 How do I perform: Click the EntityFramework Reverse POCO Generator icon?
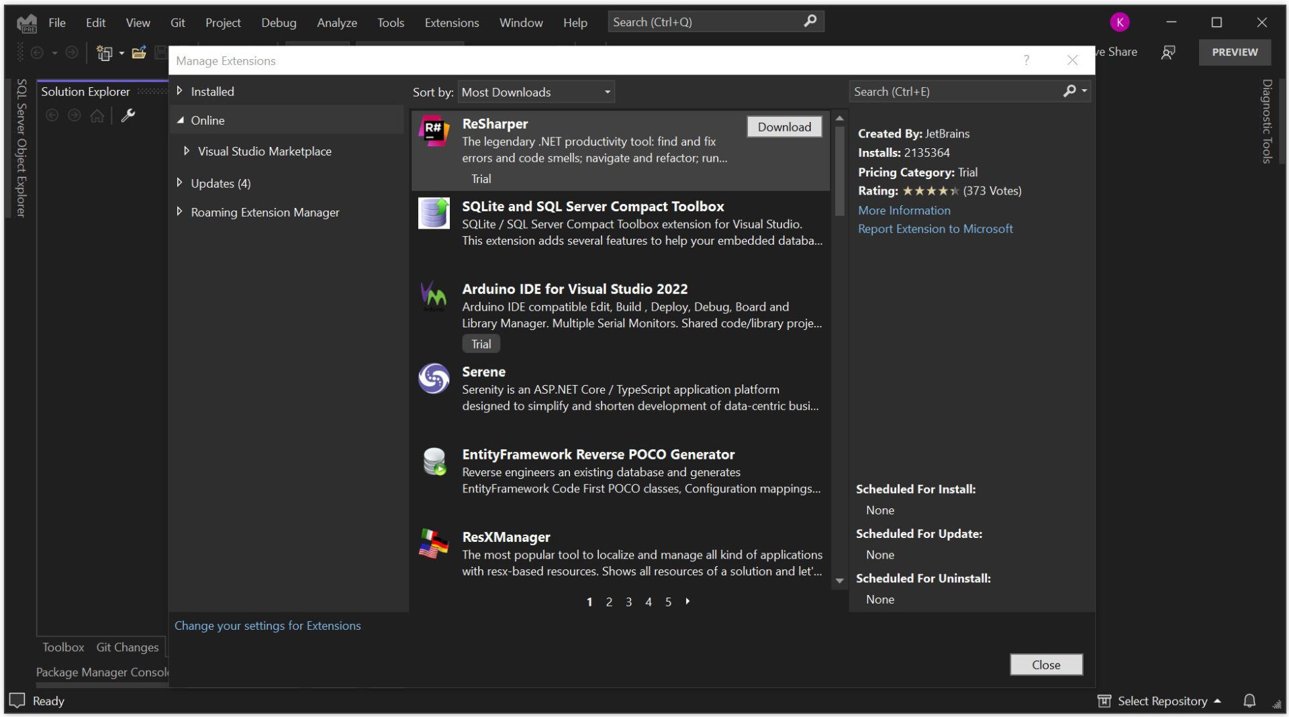pyautogui.click(x=434, y=461)
